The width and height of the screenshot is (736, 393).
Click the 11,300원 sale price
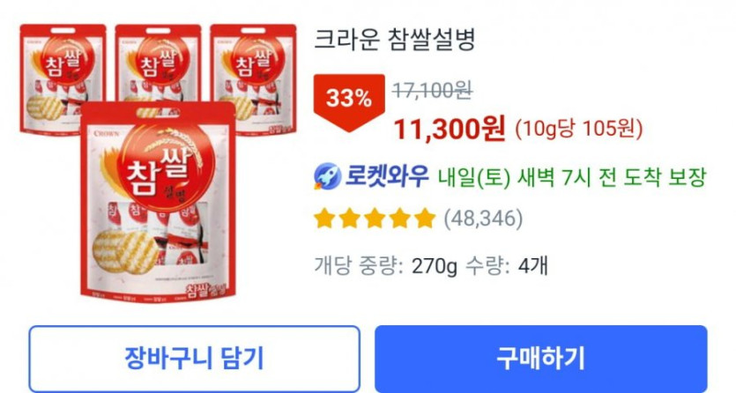pos(450,129)
